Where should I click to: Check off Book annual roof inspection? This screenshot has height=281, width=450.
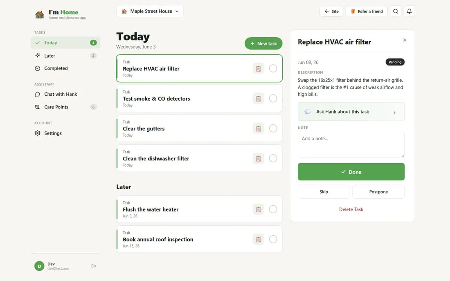[273, 239]
